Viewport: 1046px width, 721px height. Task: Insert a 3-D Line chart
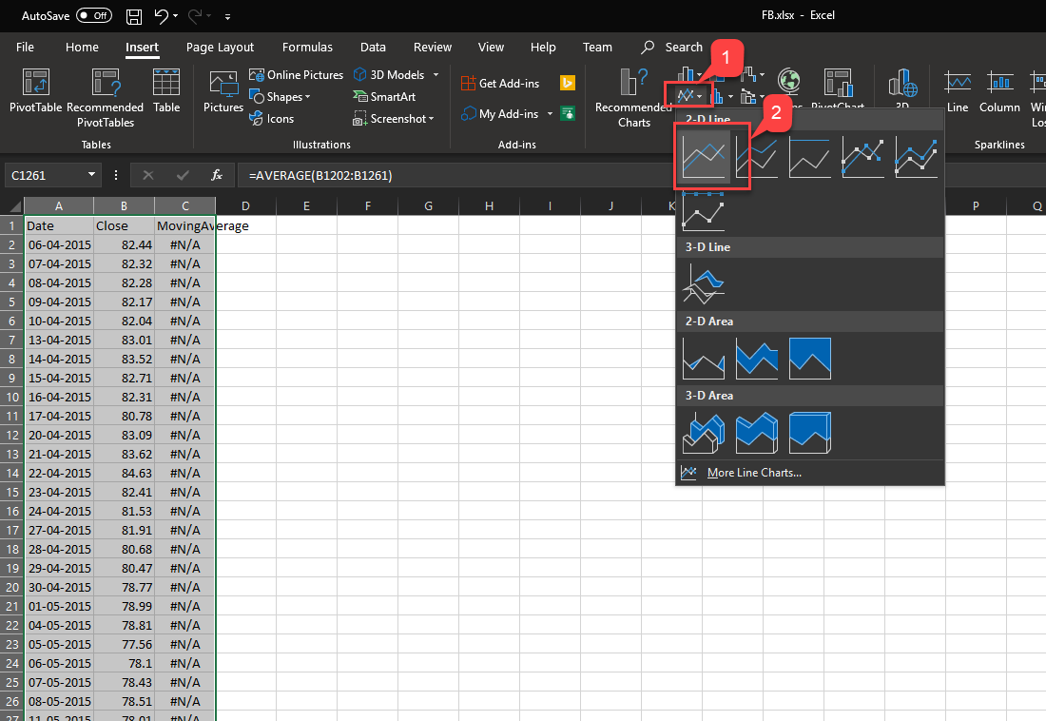point(704,283)
